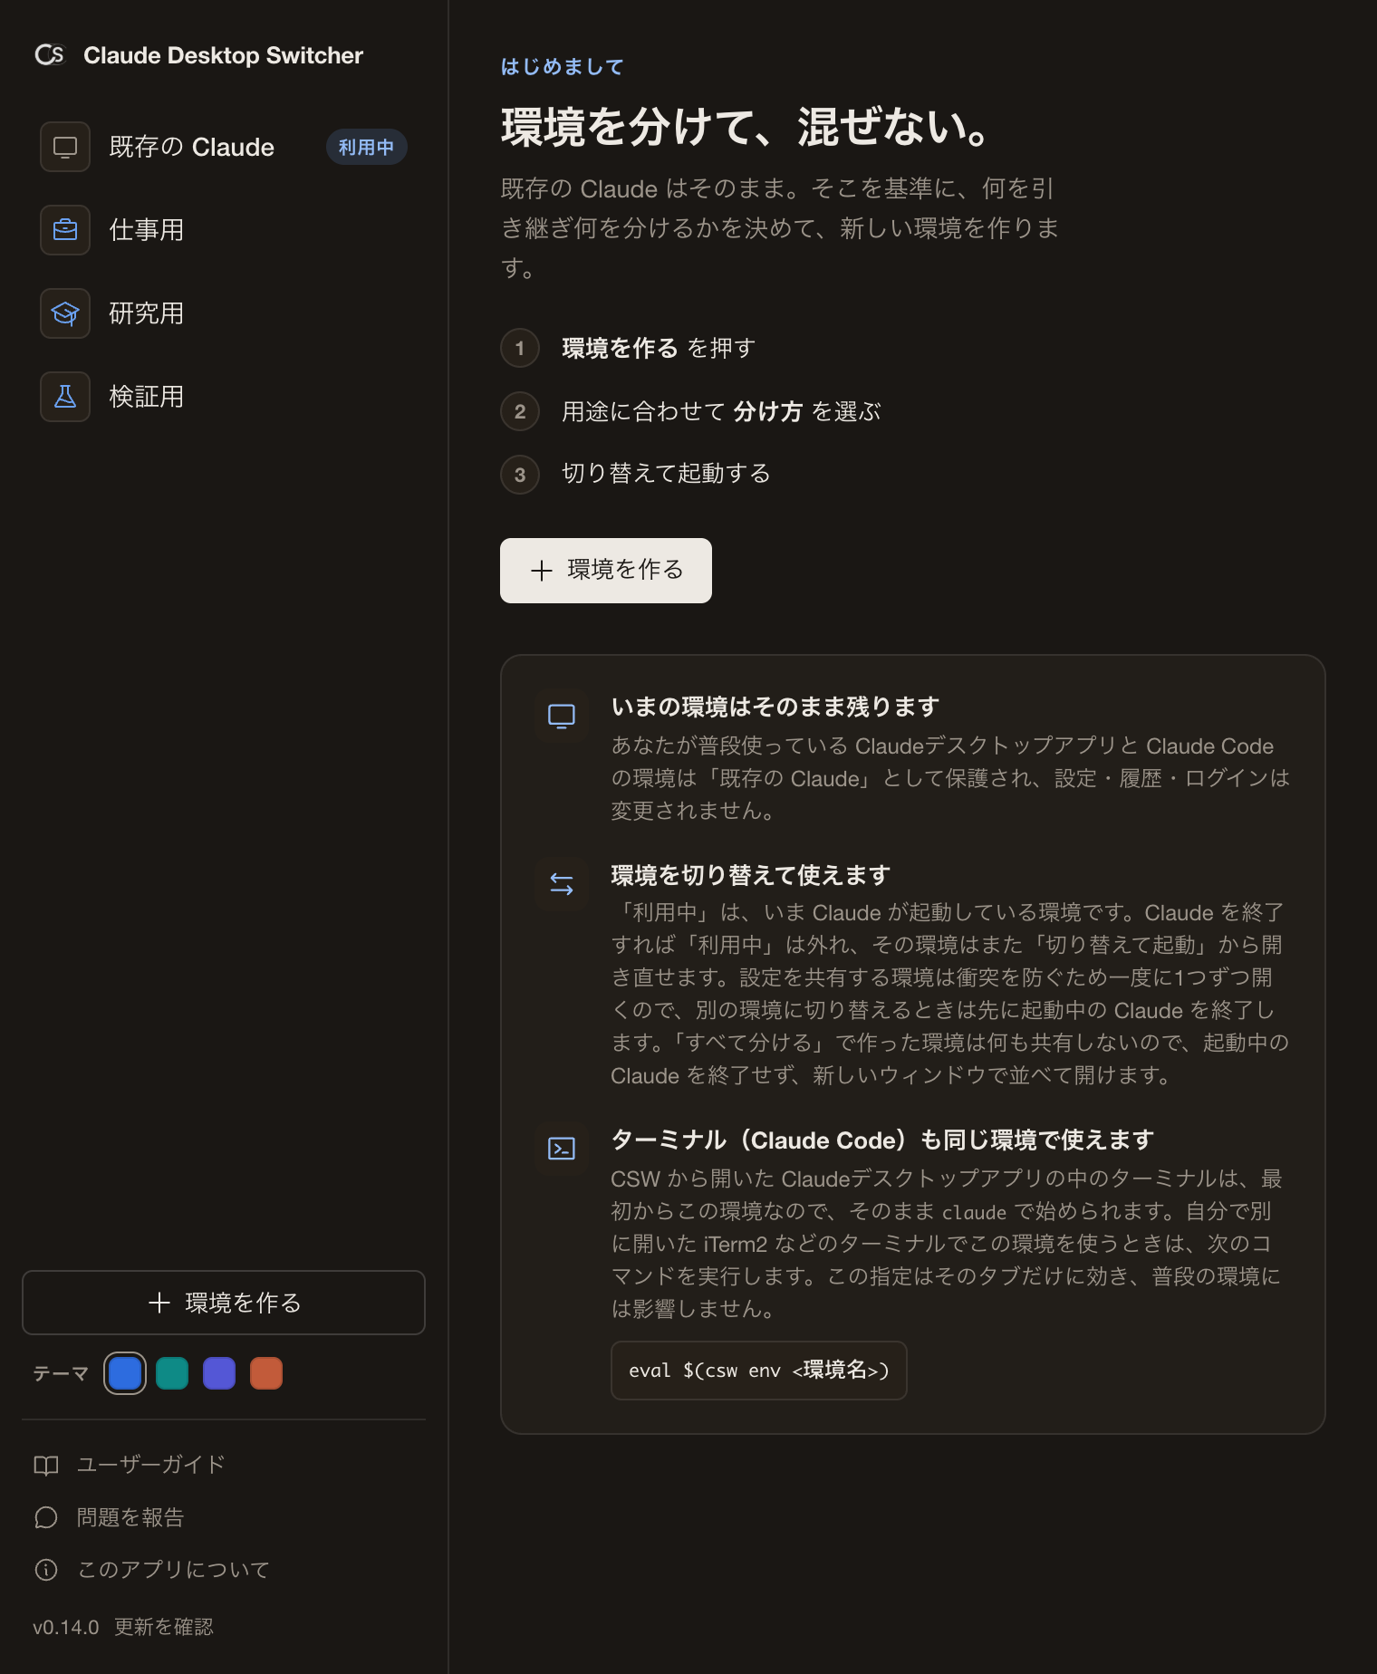
Task: Click the main 環境を作る button
Action: (606, 571)
